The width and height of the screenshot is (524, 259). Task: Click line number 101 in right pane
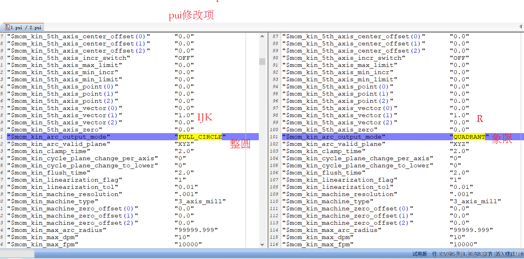(x=275, y=137)
